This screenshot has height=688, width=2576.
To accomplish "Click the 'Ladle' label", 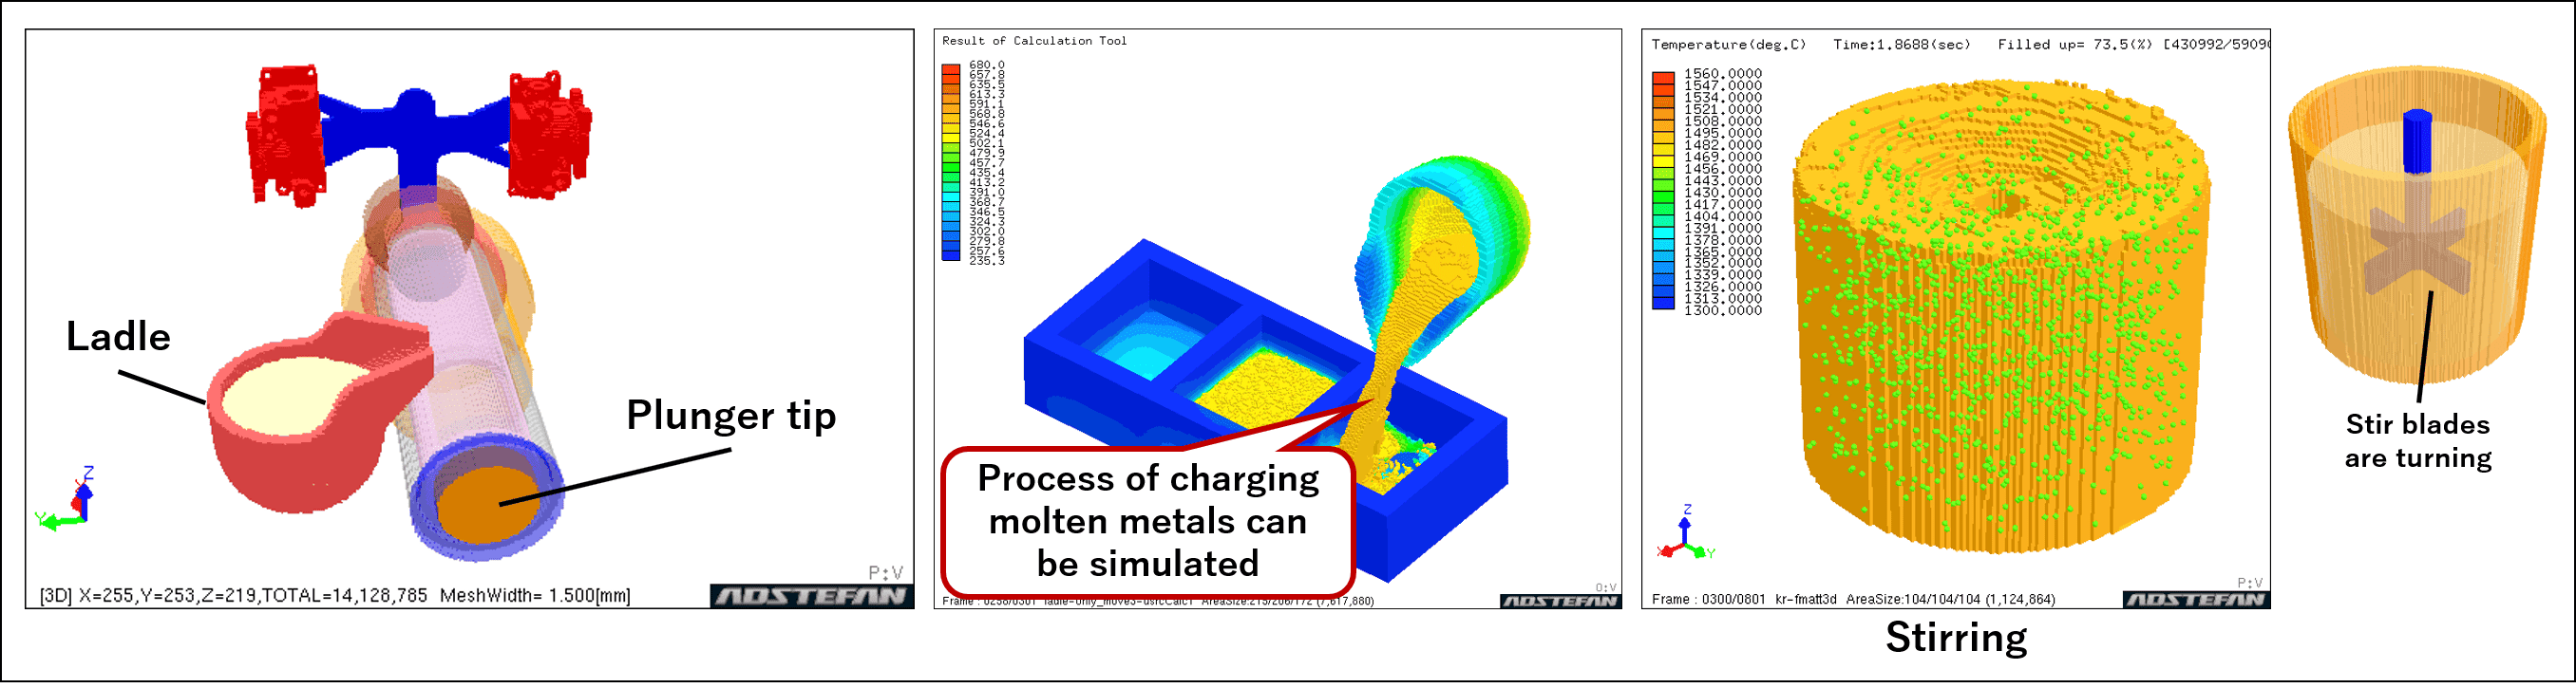I will click(118, 338).
